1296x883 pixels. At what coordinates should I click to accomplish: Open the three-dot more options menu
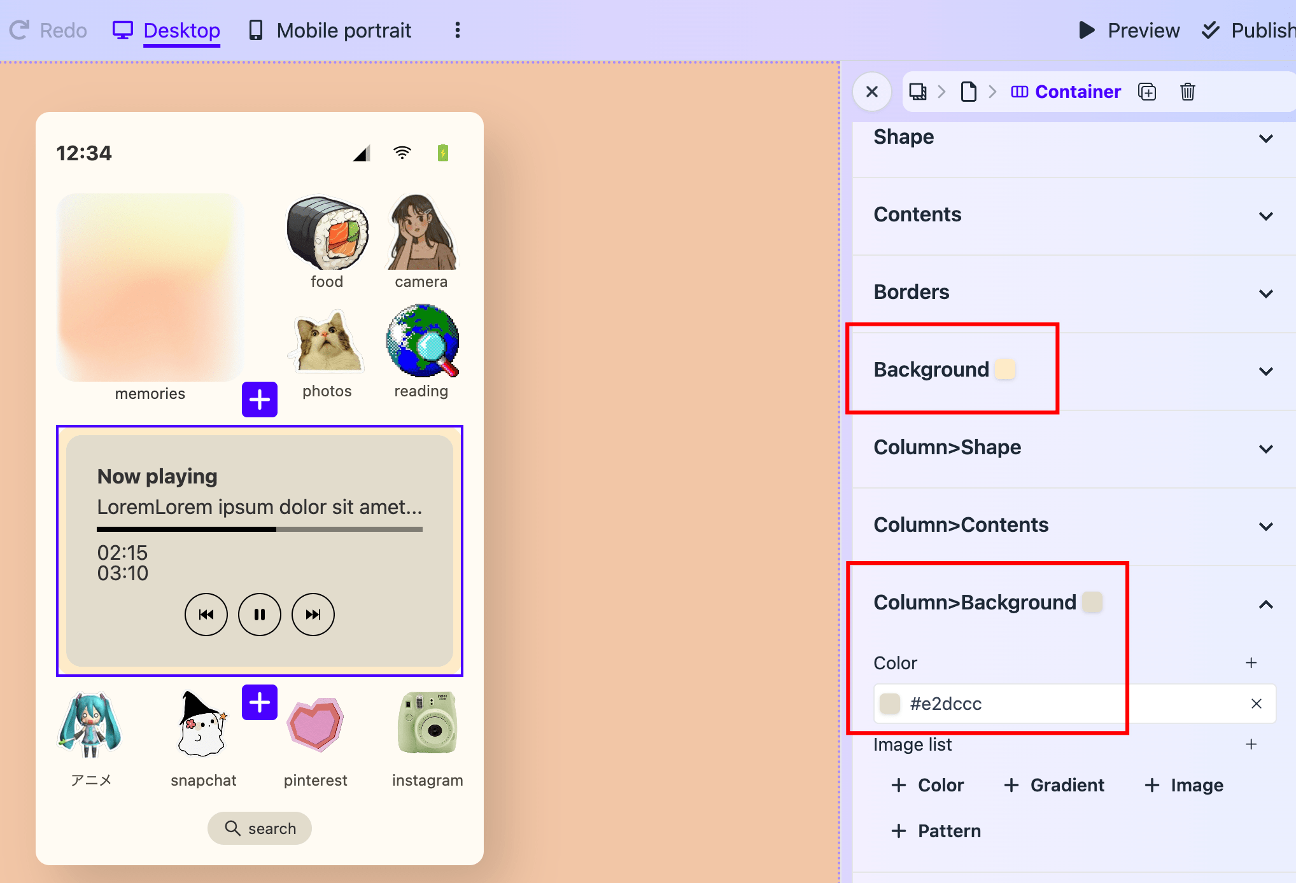tap(457, 31)
